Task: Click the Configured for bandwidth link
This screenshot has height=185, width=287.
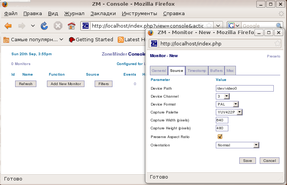Action: [x=131, y=64]
